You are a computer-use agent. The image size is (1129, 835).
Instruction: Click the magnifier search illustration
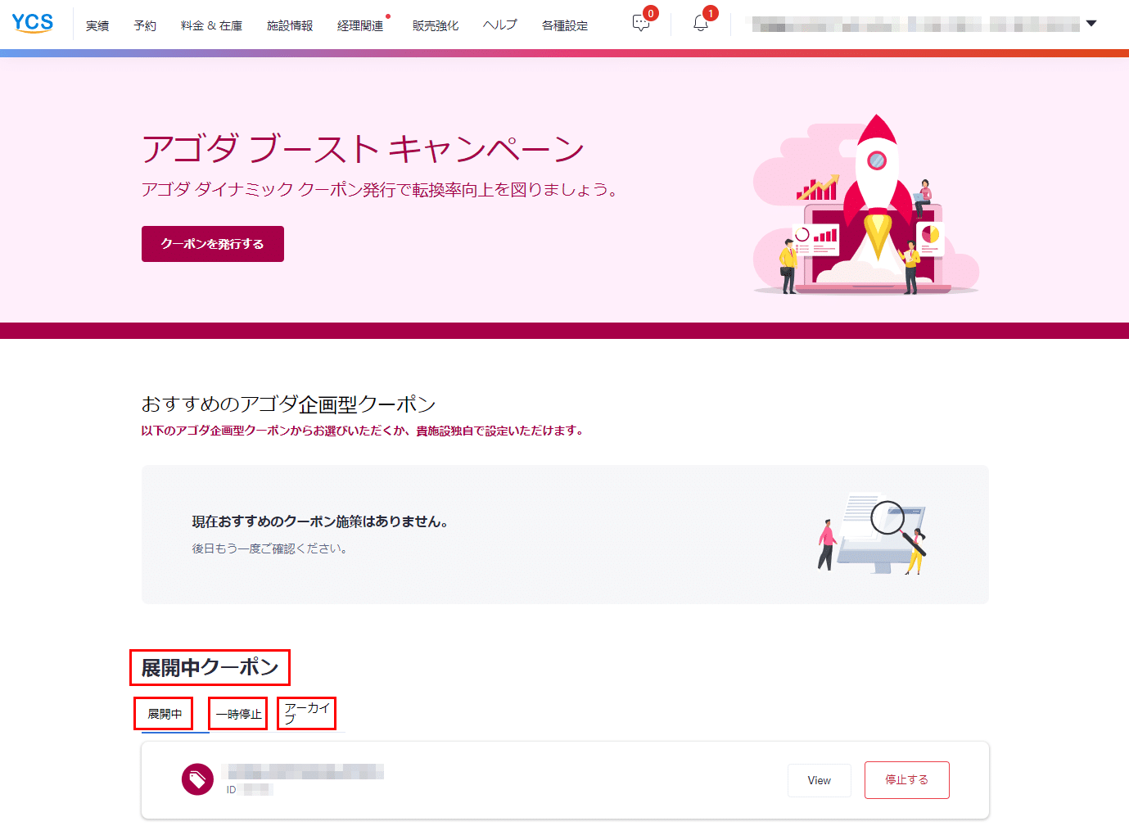click(x=873, y=534)
